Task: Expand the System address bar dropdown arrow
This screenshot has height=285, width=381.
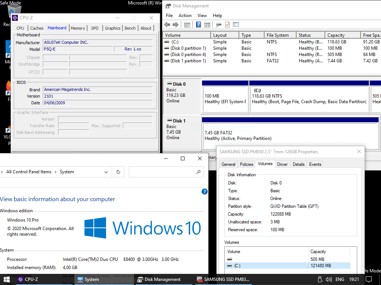Action: click(106, 172)
